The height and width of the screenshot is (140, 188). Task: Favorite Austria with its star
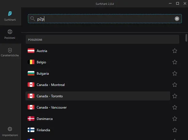point(175,51)
